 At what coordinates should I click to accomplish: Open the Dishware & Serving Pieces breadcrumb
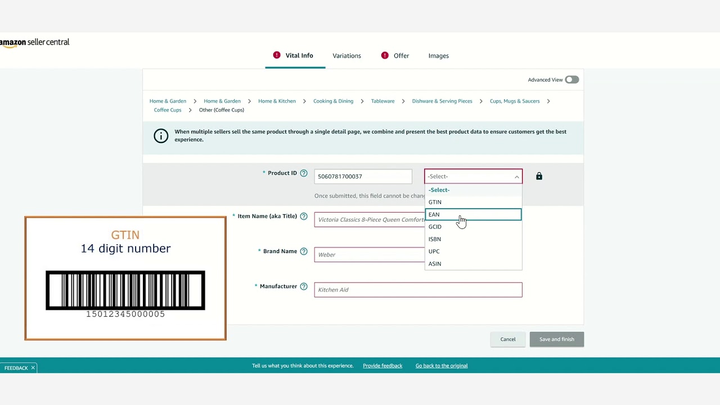442,101
